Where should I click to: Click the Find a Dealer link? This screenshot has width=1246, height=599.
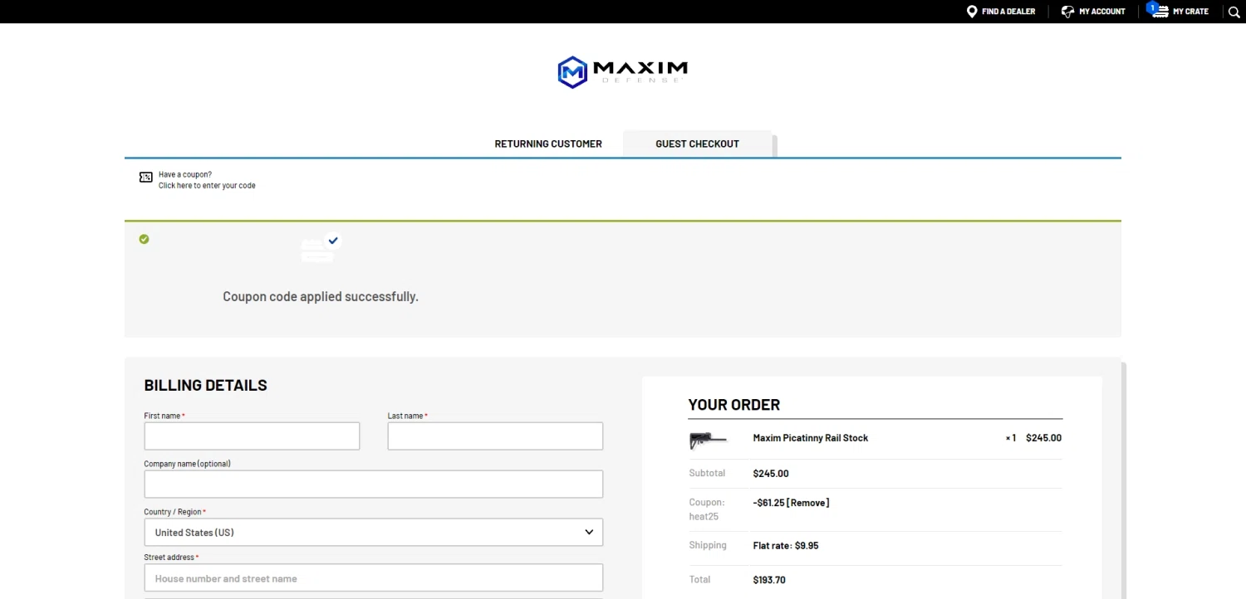[x=1008, y=12]
